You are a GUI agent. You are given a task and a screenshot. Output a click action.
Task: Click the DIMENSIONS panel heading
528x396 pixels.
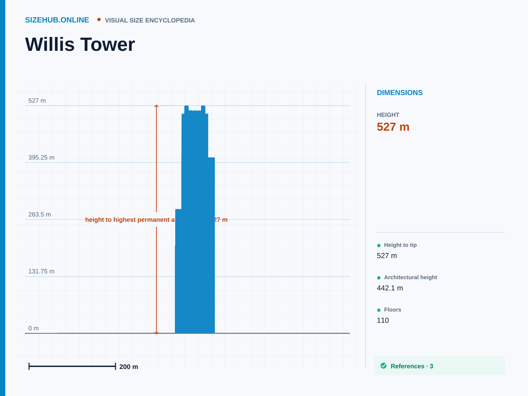coord(400,93)
